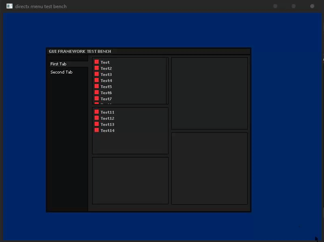Toggle the Test2 checkbox
The height and width of the screenshot is (242, 324).
click(97, 68)
